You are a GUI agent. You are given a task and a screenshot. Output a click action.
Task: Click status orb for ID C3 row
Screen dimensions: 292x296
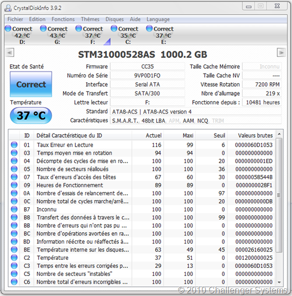coord(14,266)
